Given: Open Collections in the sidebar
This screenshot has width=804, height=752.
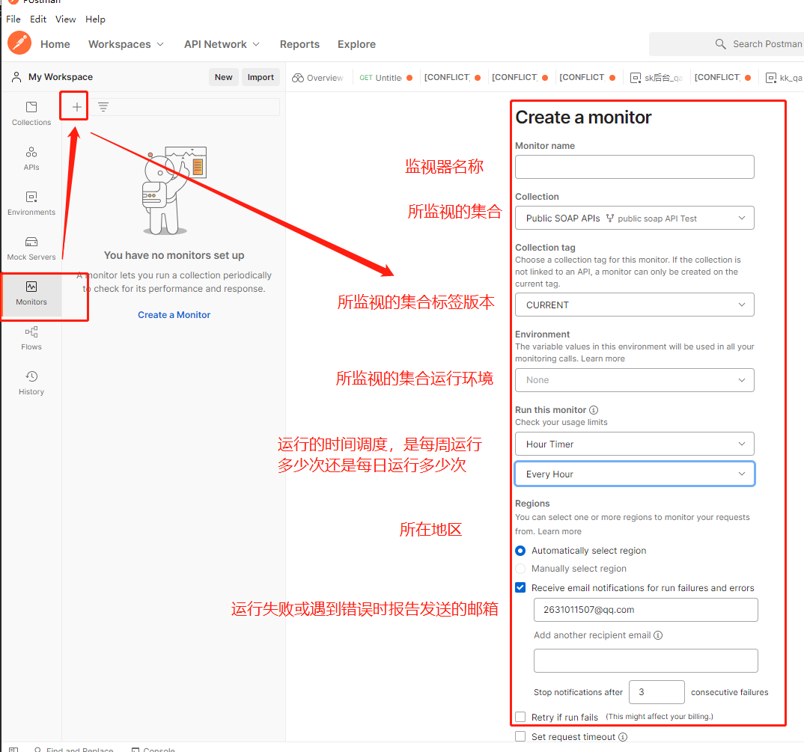Looking at the screenshot, I should click(31, 114).
